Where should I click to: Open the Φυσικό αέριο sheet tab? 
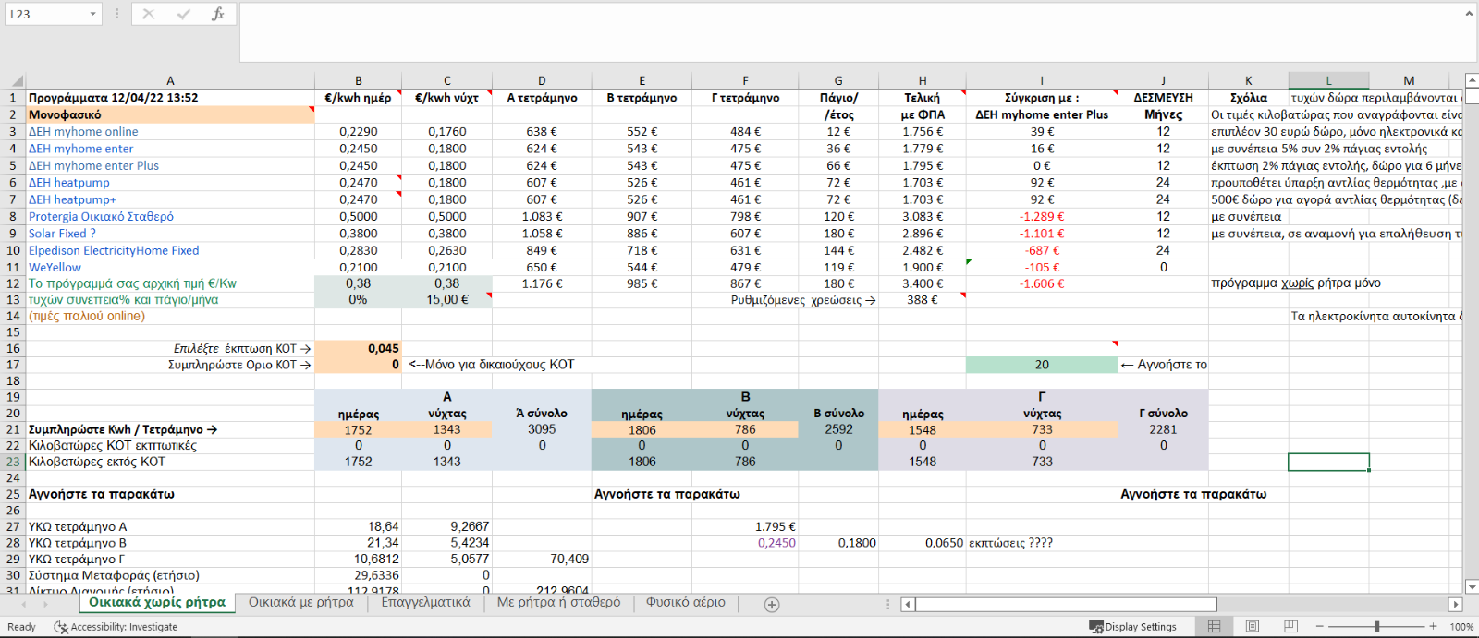point(685,603)
